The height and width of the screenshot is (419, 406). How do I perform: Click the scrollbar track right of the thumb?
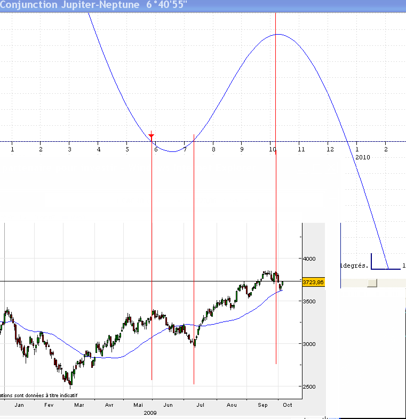point(391,283)
